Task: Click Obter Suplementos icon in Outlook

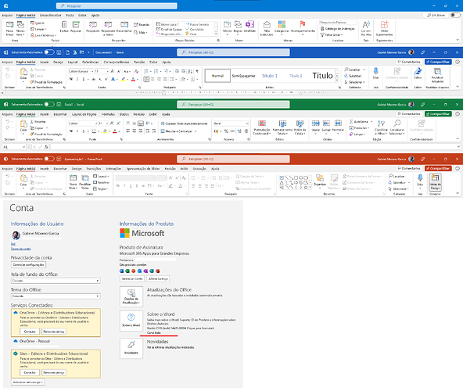Action: [384, 24]
